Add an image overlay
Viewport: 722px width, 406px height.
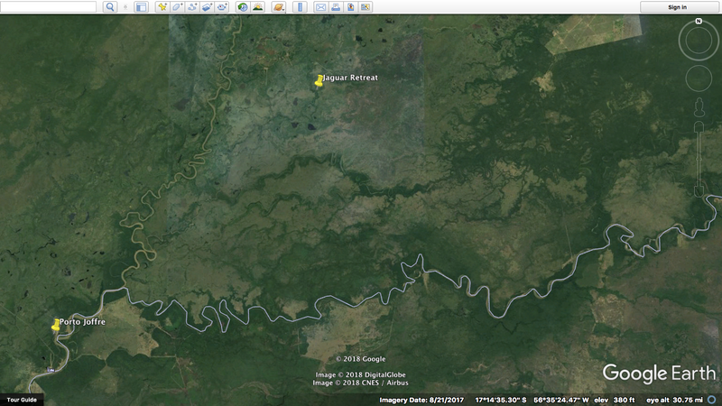208,7
